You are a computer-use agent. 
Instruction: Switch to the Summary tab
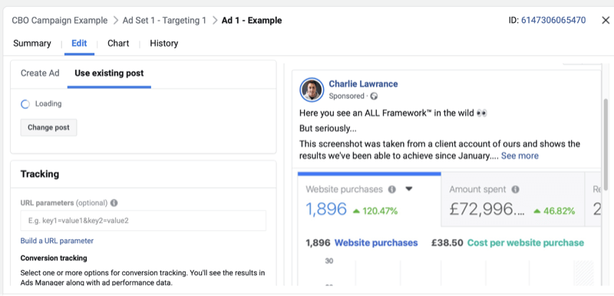coord(32,44)
